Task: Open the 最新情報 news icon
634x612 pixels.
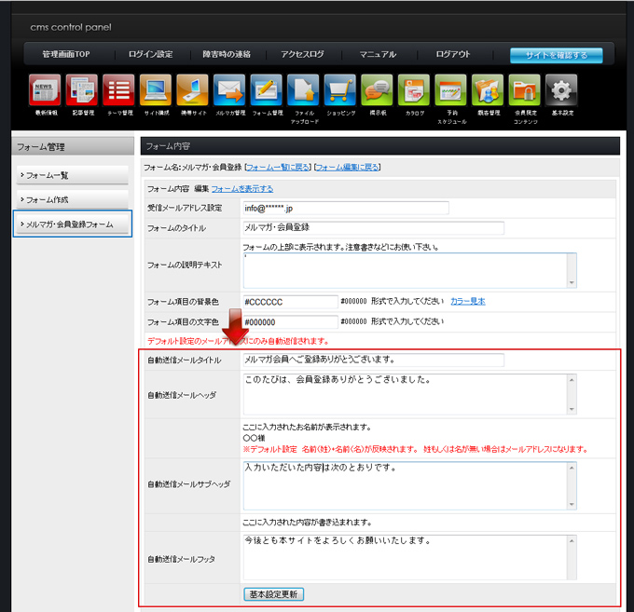Action: pyautogui.click(x=45, y=90)
